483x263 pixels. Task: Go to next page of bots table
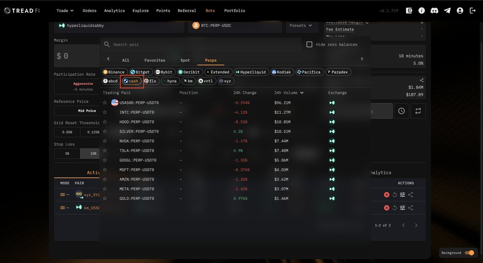point(416,225)
